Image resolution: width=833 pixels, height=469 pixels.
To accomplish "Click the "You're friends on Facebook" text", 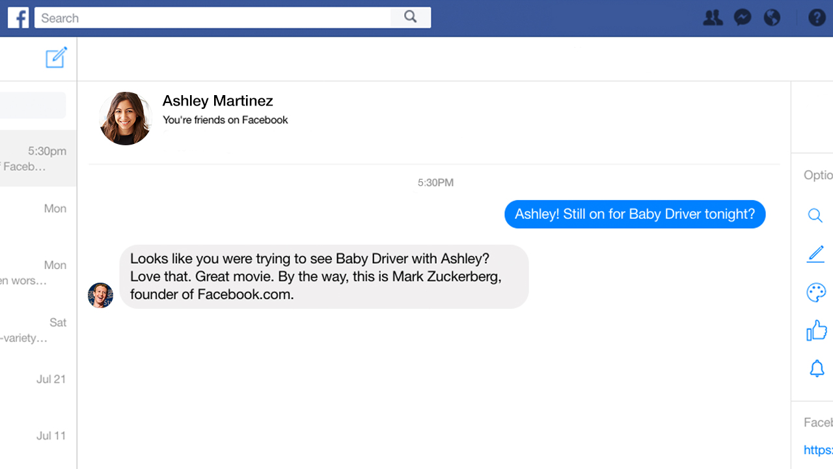I will tap(225, 120).
